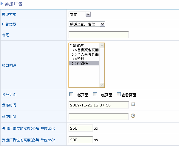179x146 pixels.
Task: Focus the popup ad width field showing 250
Action: 81,128
